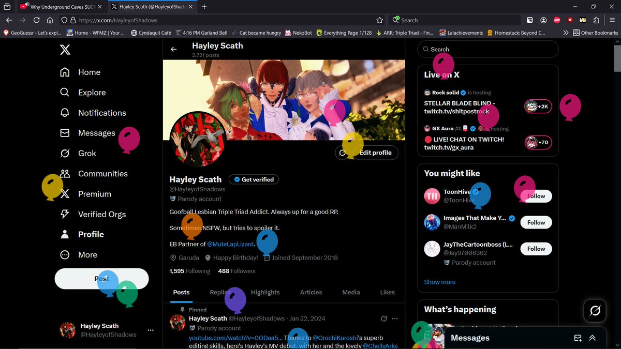Viewport: 621px width, 349px height.
Task: Open the floating Grok button
Action: 595,310
